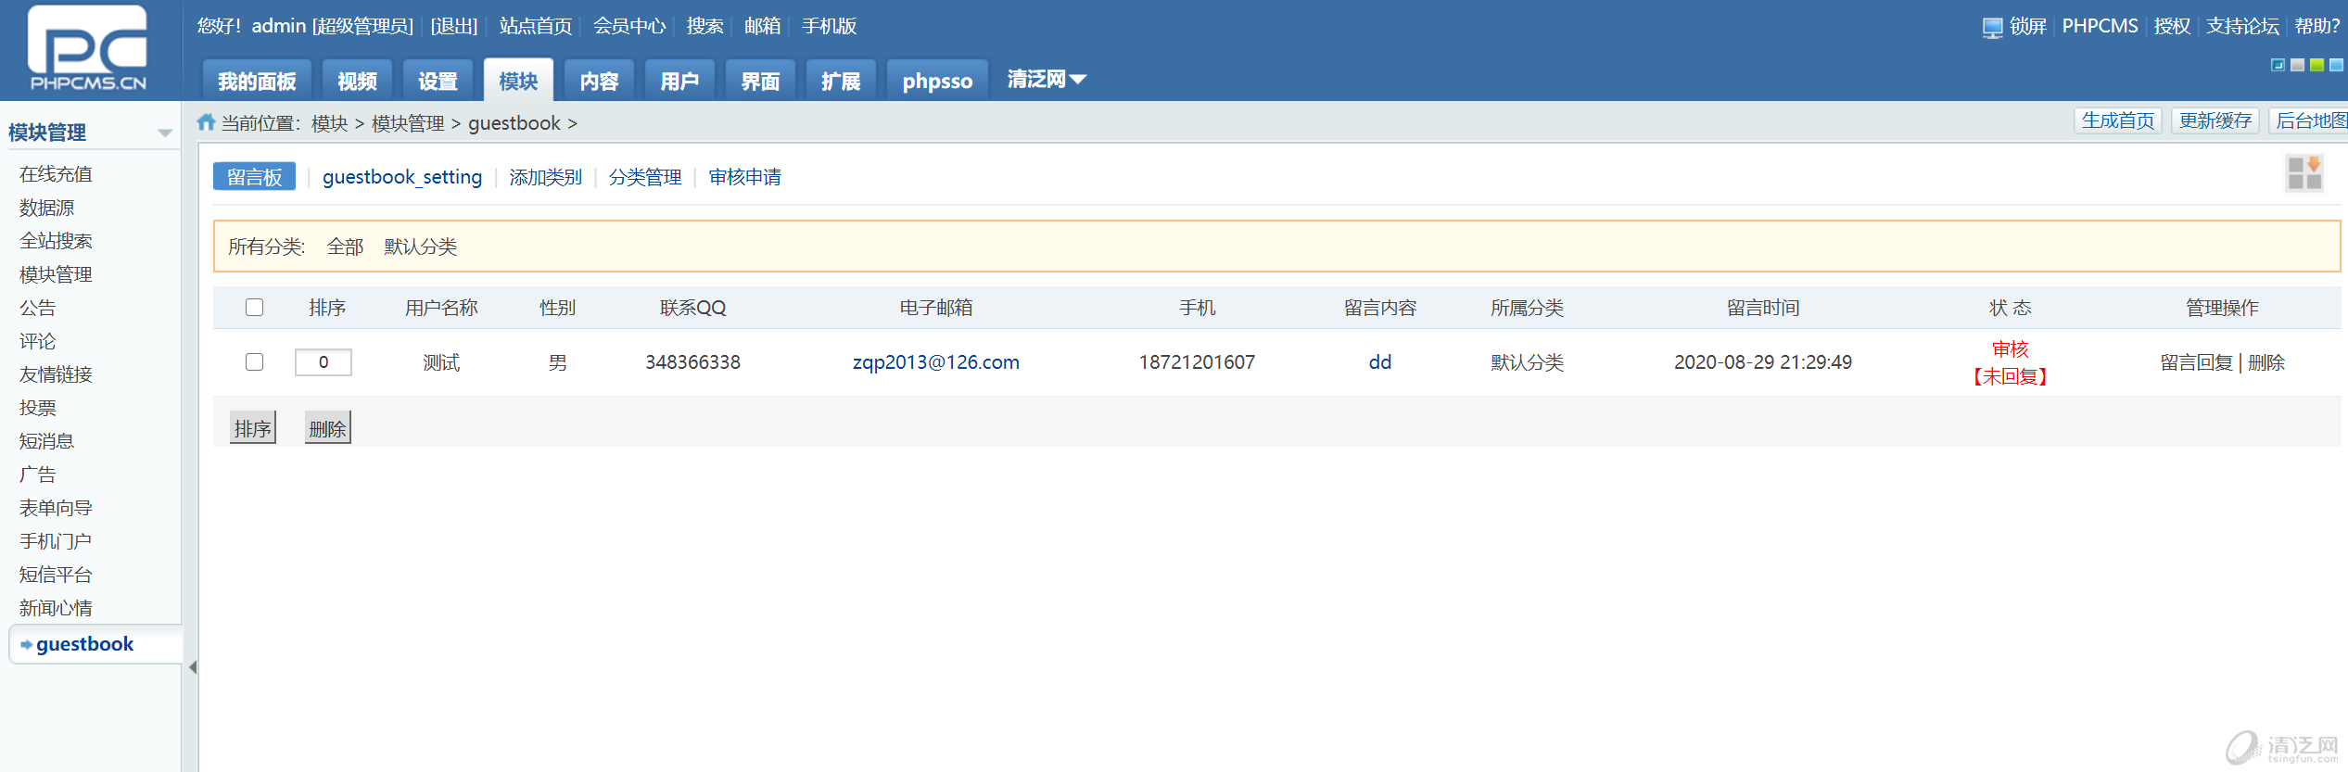
Task: Click the full-screen toggle square icon
Action: click(x=2278, y=65)
